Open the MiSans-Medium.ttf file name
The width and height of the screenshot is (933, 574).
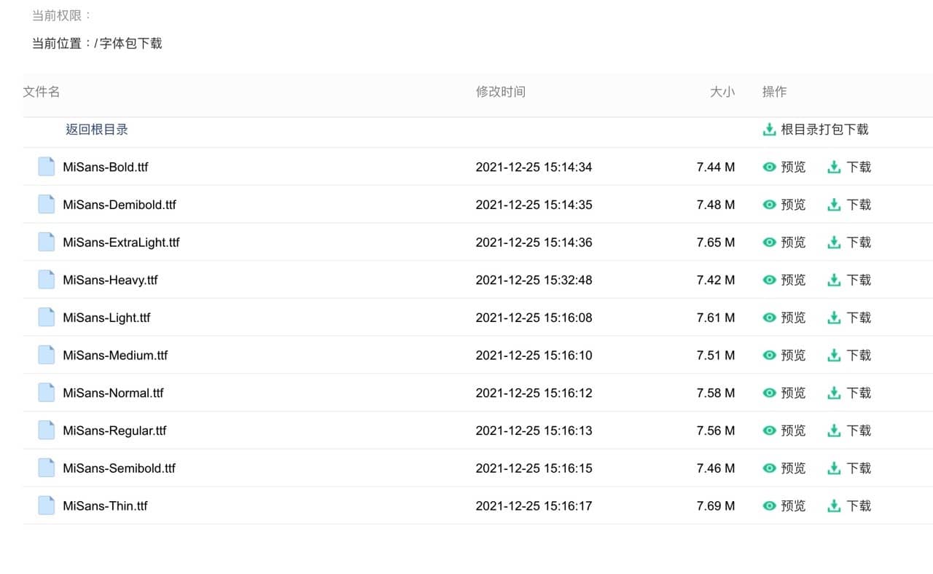coord(115,355)
